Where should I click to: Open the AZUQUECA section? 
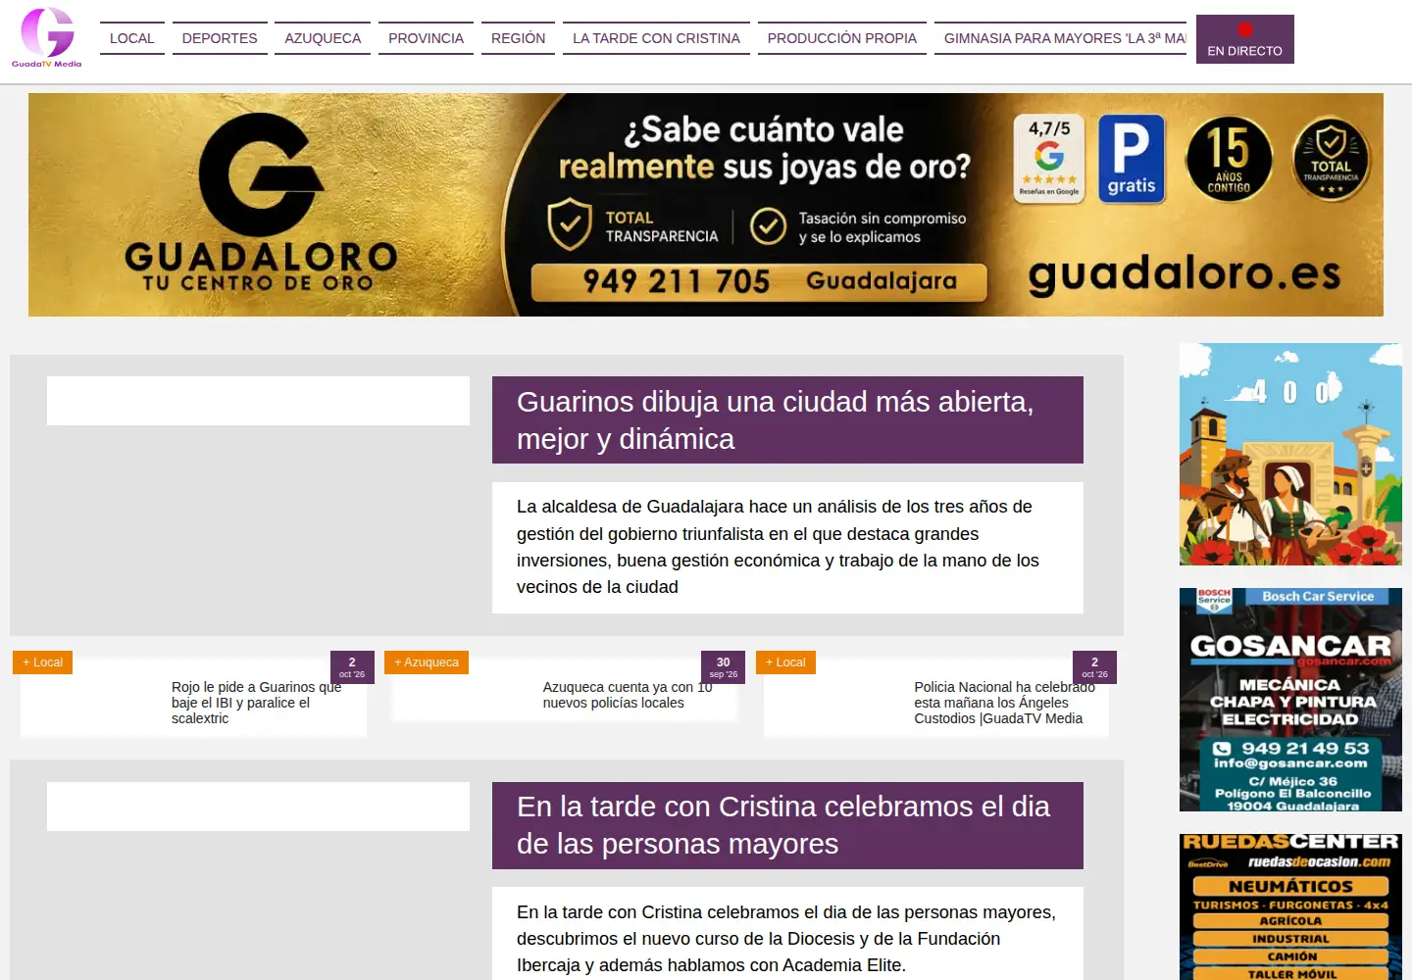(x=323, y=38)
